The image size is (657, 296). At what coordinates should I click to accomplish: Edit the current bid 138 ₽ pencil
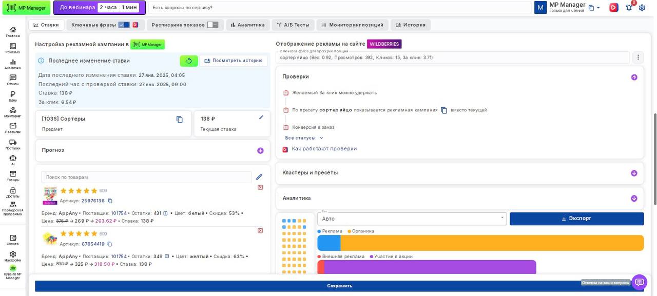point(261,117)
